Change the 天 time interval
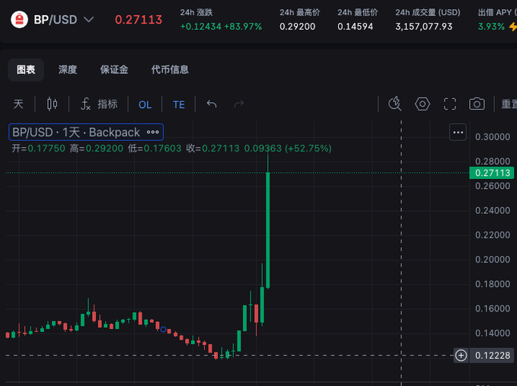The width and height of the screenshot is (517, 386). [18, 104]
